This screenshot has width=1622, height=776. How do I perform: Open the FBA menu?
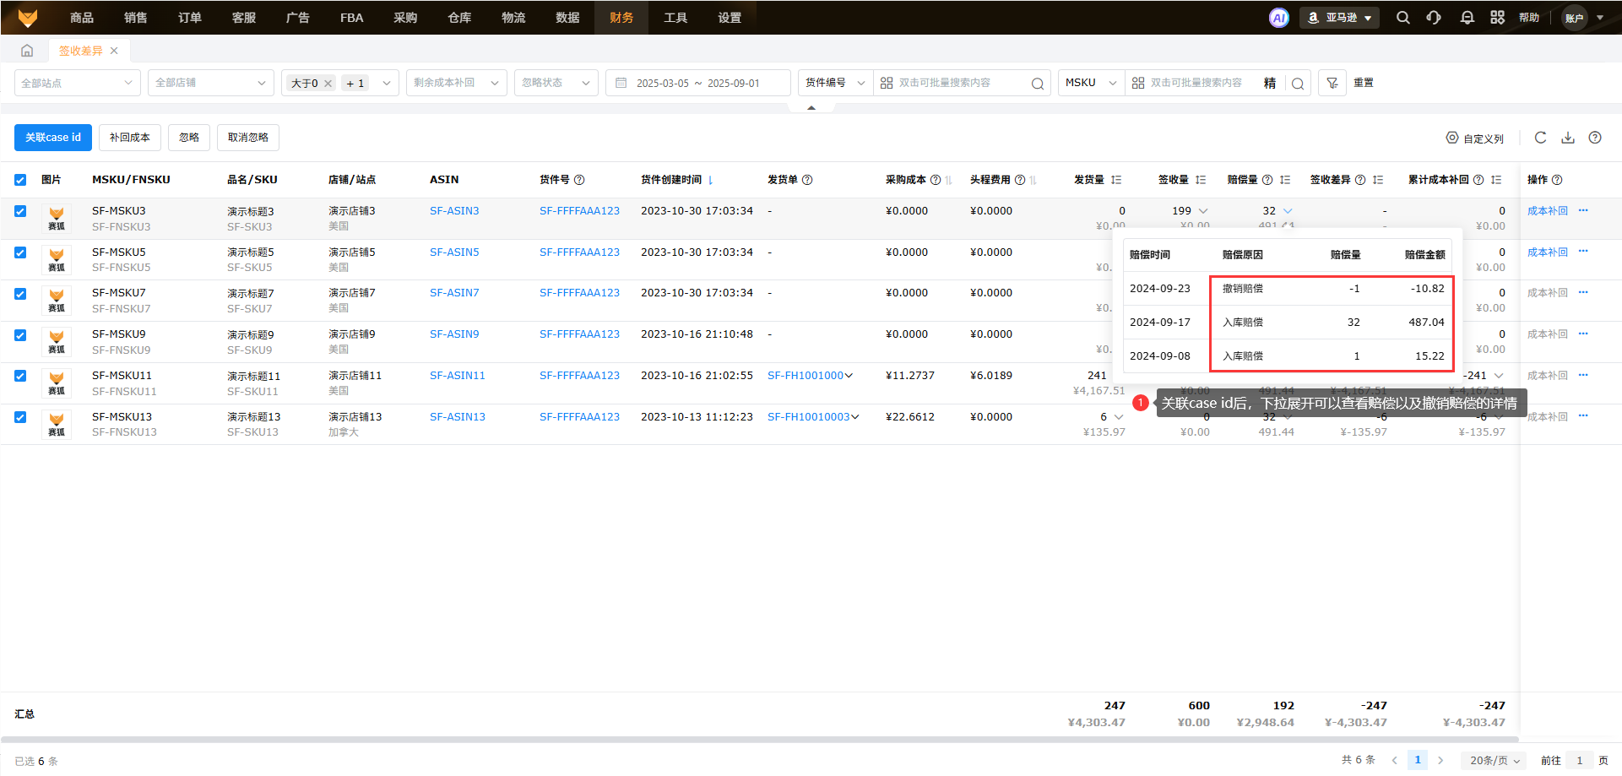351,18
